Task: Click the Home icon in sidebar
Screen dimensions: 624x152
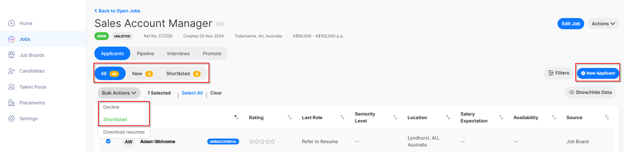Action: [12, 23]
